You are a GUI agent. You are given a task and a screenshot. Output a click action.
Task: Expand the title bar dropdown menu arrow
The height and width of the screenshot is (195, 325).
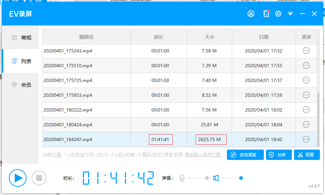pyautogui.click(x=290, y=14)
